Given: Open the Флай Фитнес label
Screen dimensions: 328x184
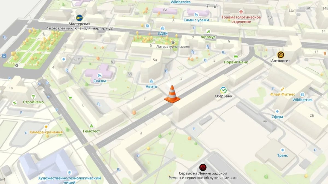Looking at the screenshot, I should pyautogui.click(x=283, y=94).
